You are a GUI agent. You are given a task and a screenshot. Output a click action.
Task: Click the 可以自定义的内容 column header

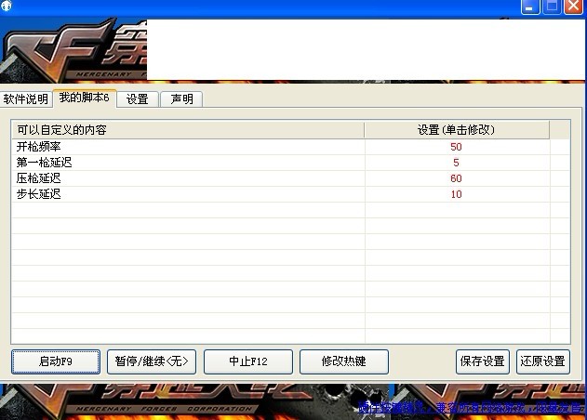point(188,130)
